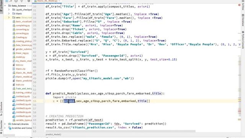Open linear_reg.py in the project tree
245x138 pixels.
21,53
